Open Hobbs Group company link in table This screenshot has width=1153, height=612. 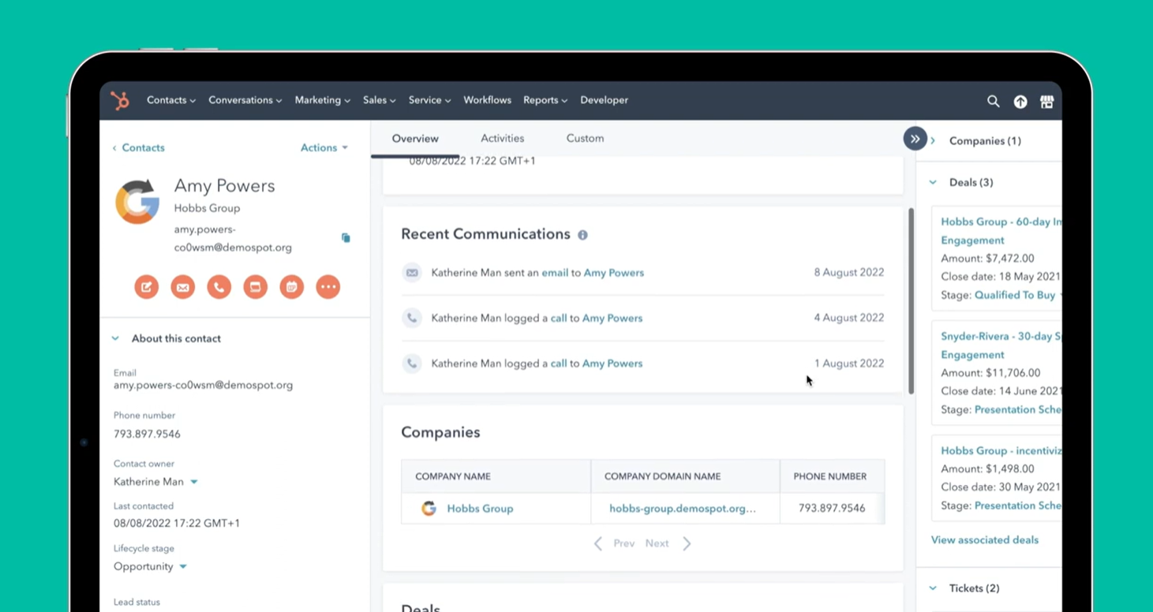480,509
